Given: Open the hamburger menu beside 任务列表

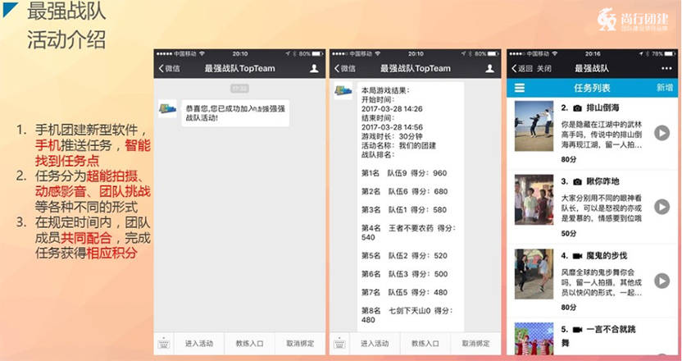Looking at the screenshot, I should [519, 88].
